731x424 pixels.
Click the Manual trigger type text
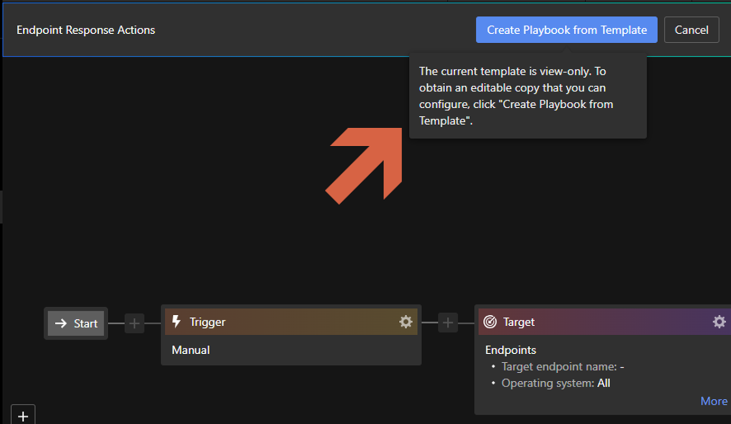click(x=191, y=350)
